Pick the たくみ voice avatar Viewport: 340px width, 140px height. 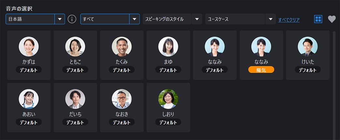pyautogui.click(x=122, y=46)
